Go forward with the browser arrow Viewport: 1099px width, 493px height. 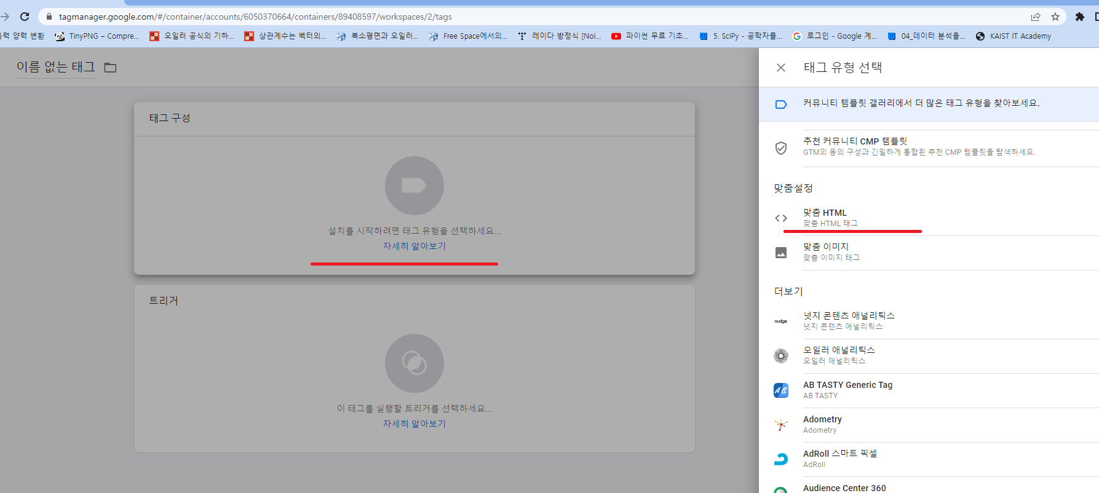(x=4, y=17)
